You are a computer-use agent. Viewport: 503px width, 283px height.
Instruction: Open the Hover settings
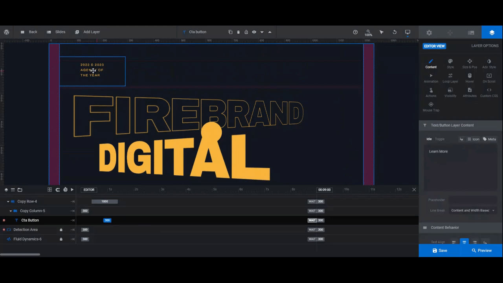470,78
